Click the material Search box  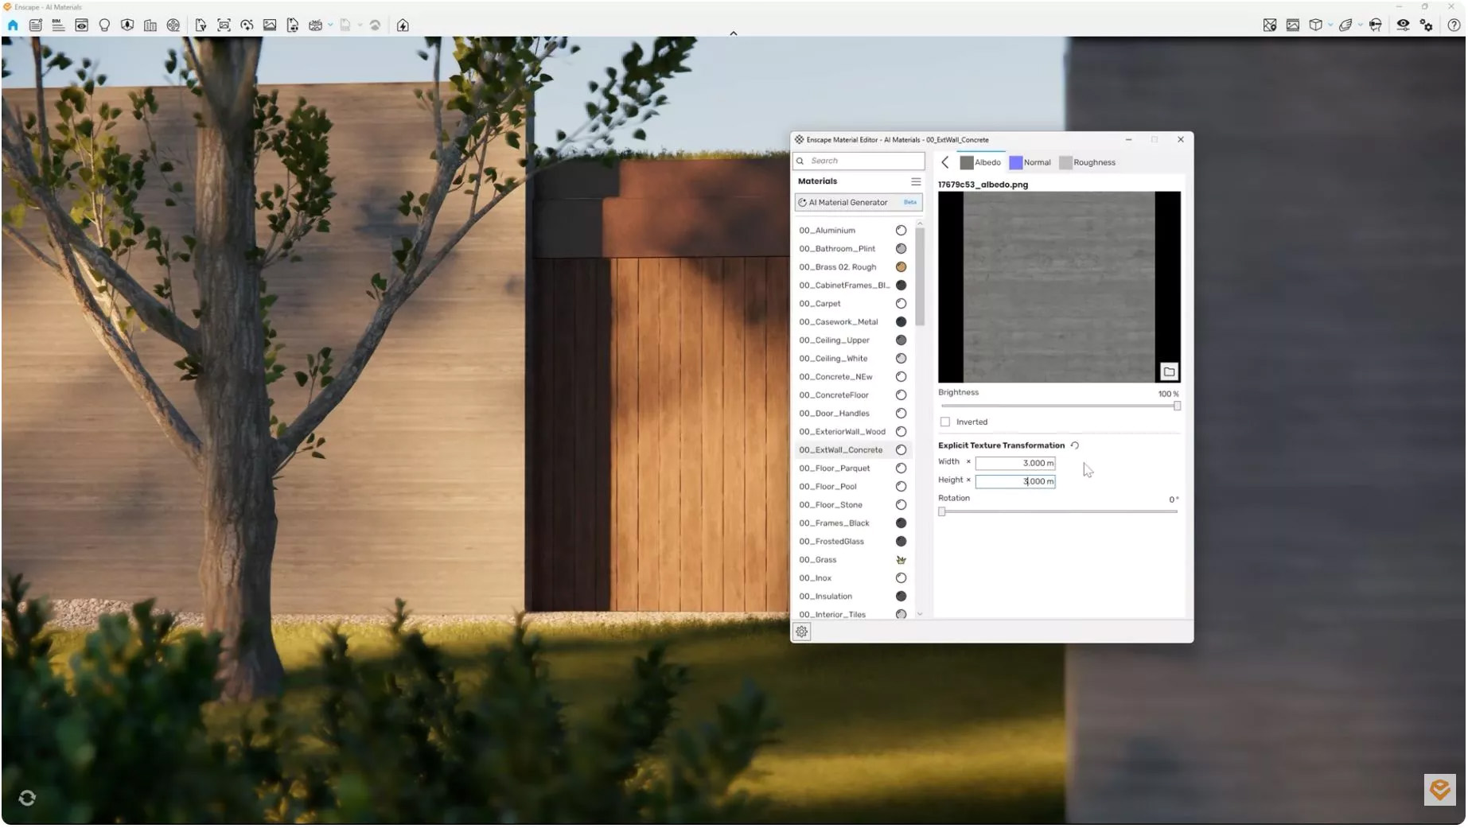(859, 161)
